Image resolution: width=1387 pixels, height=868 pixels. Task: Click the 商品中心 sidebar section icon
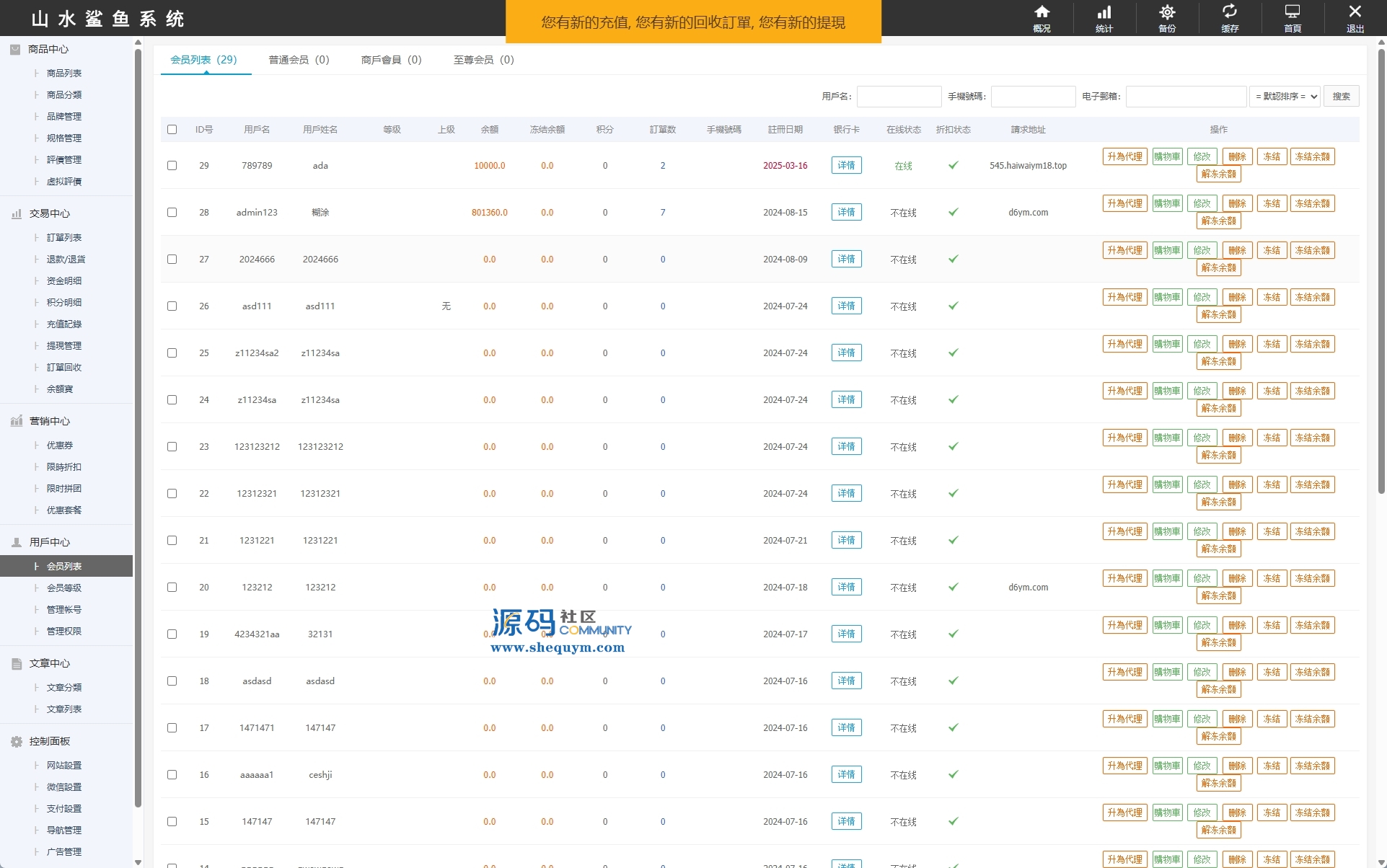pyautogui.click(x=15, y=49)
